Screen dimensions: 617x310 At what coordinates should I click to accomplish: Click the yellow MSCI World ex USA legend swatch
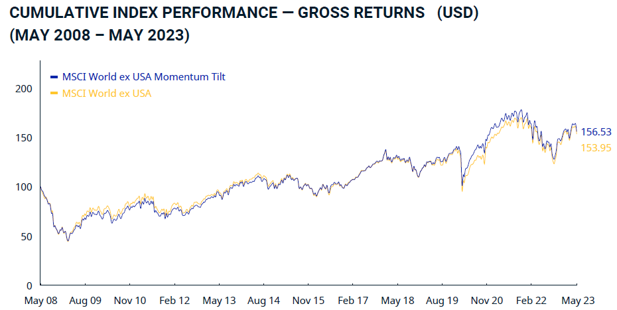[x=55, y=94]
